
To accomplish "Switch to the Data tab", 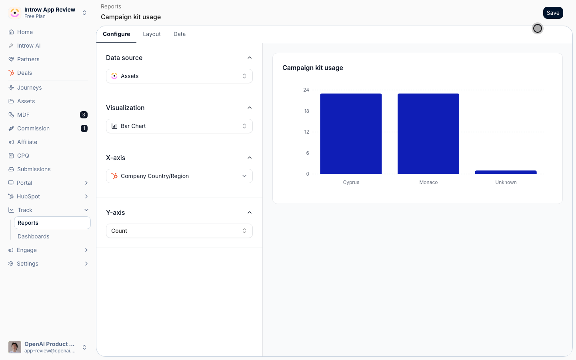I will pyautogui.click(x=180, y=34).
